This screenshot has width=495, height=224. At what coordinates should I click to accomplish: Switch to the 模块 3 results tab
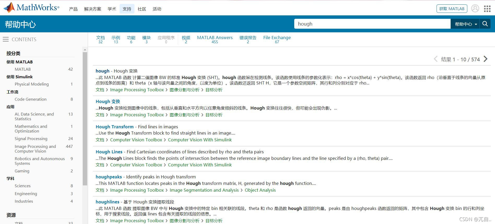[x=146, y=40]
